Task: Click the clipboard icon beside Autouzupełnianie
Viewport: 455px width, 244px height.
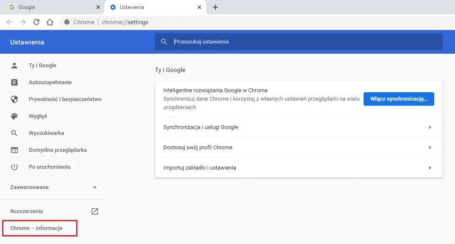Action: point(14,82)
